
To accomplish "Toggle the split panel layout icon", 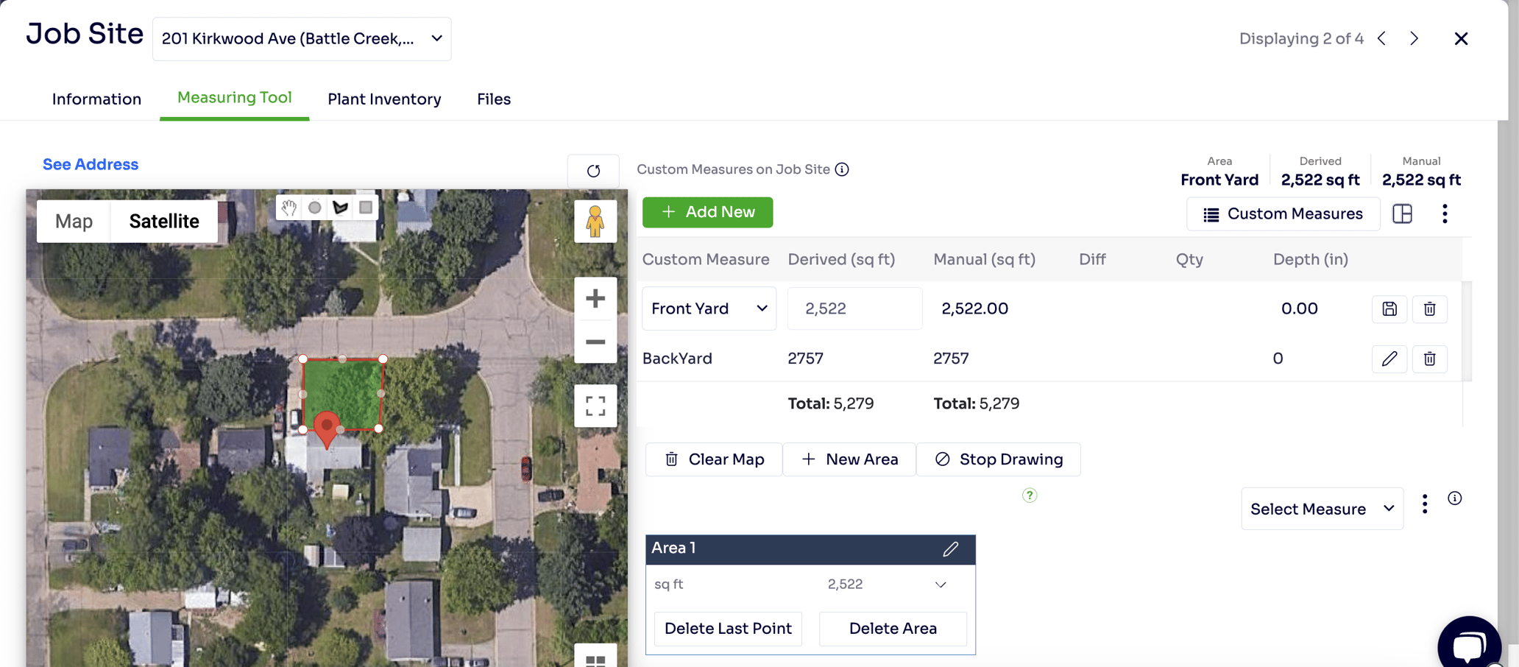I will (1402, 213).
